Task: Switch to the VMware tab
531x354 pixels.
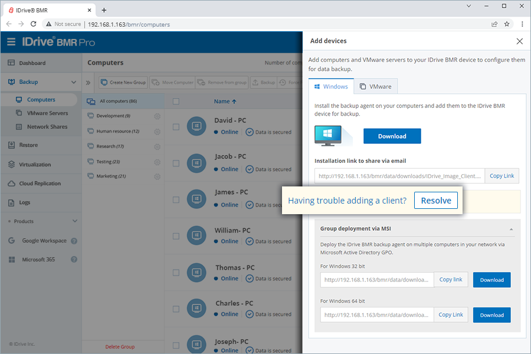Action: click(376, 86)
